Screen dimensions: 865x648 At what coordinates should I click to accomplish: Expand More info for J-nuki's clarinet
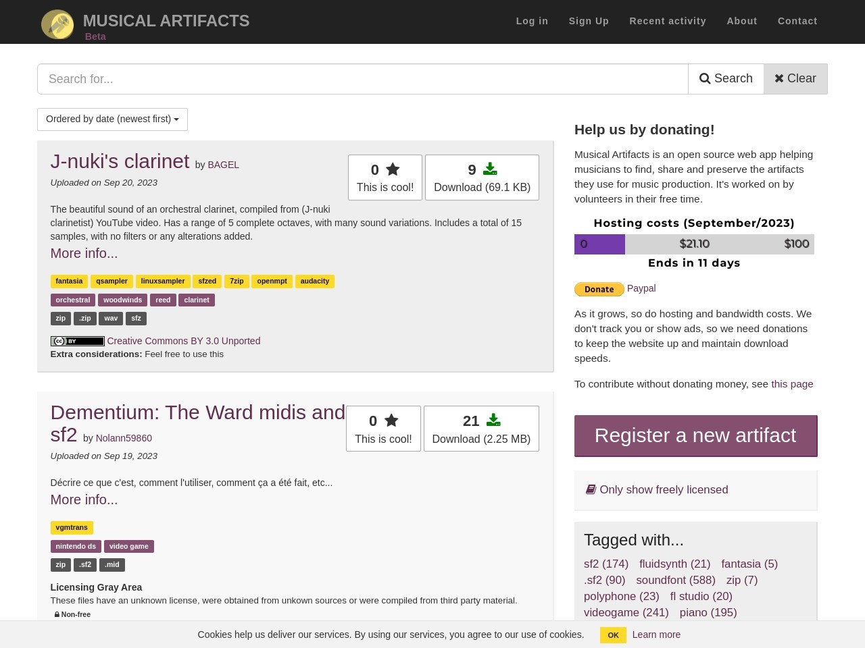[x=84, y=254]
